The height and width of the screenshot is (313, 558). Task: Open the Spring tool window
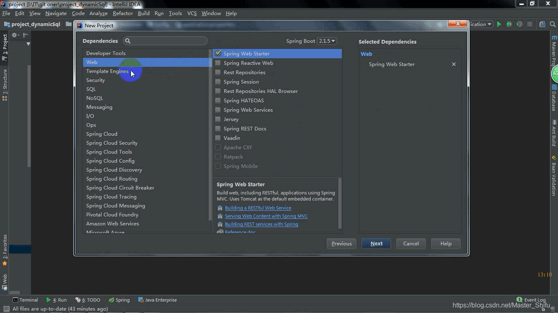tap(119, 300)
